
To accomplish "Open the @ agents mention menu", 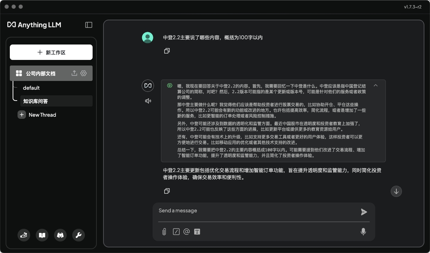I will [187, 232].
